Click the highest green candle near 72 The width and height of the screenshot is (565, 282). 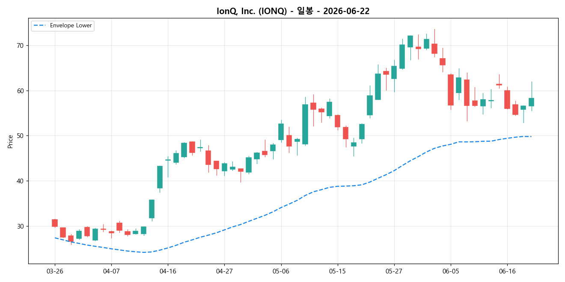pyautogui.click(x=410, y=41)
